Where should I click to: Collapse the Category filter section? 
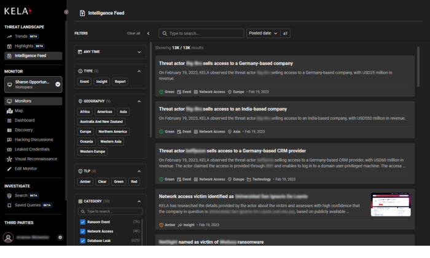click(x=139, y=201)
